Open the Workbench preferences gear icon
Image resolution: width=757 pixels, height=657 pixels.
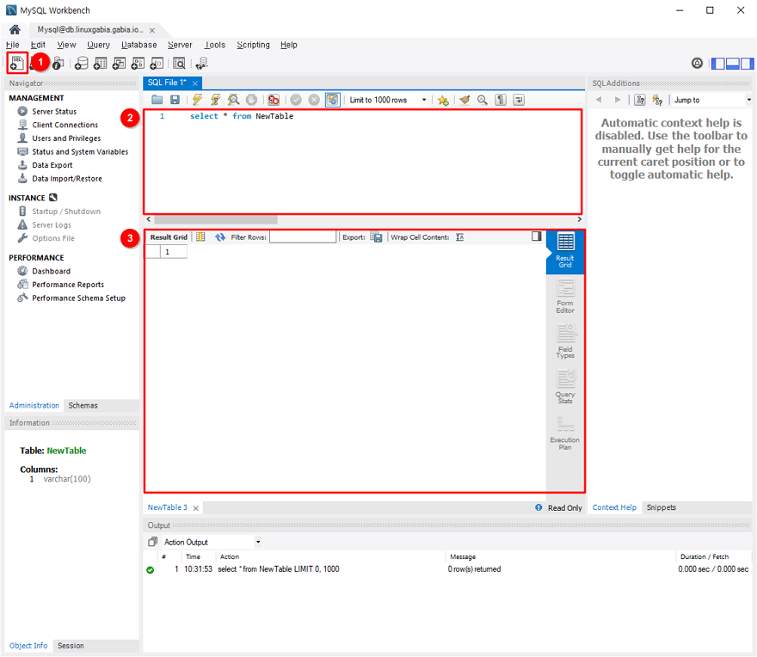point(697,64)
